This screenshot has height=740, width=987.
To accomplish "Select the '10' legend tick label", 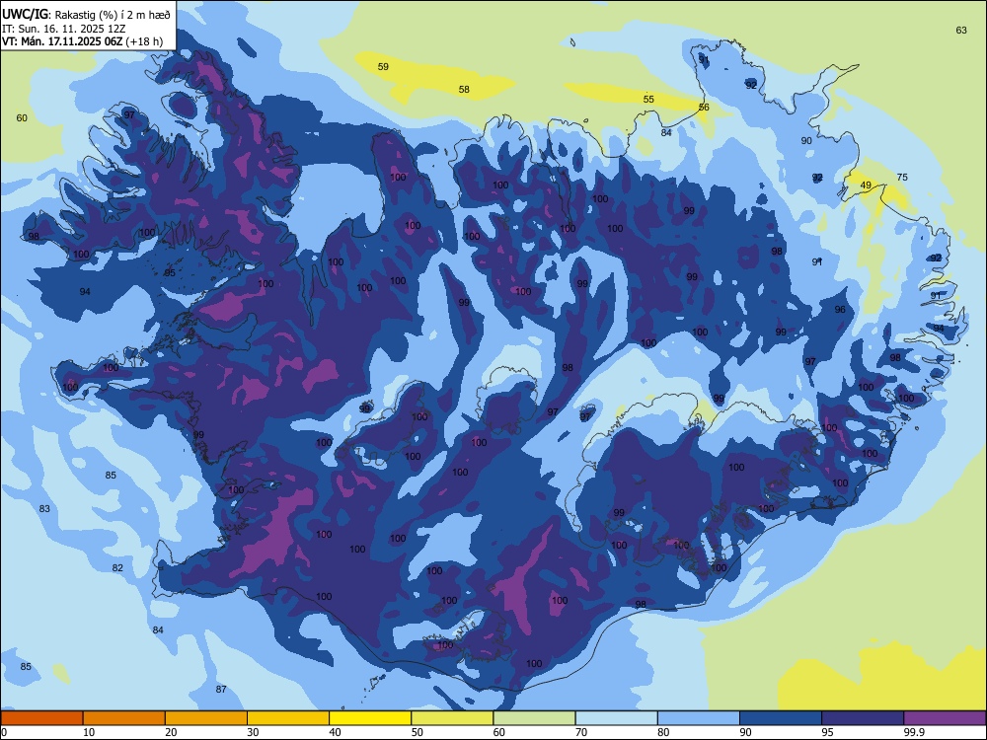I will pos(89,732).
